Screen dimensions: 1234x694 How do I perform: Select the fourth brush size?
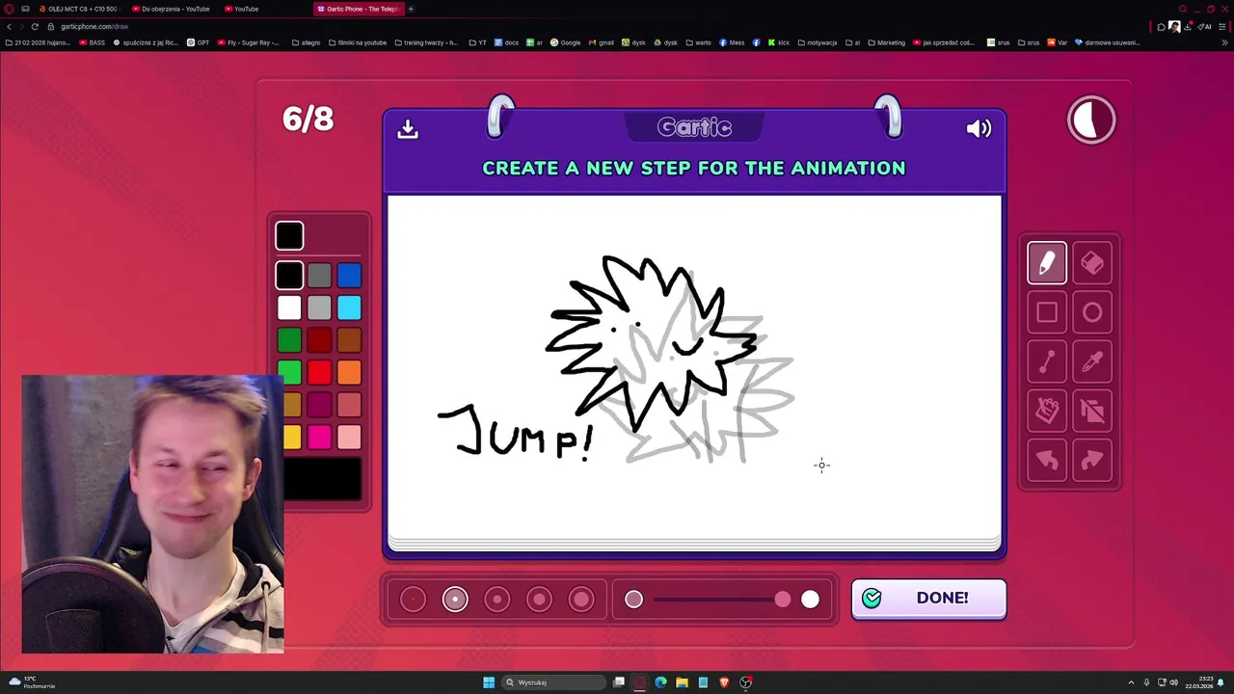coord(539,600)
